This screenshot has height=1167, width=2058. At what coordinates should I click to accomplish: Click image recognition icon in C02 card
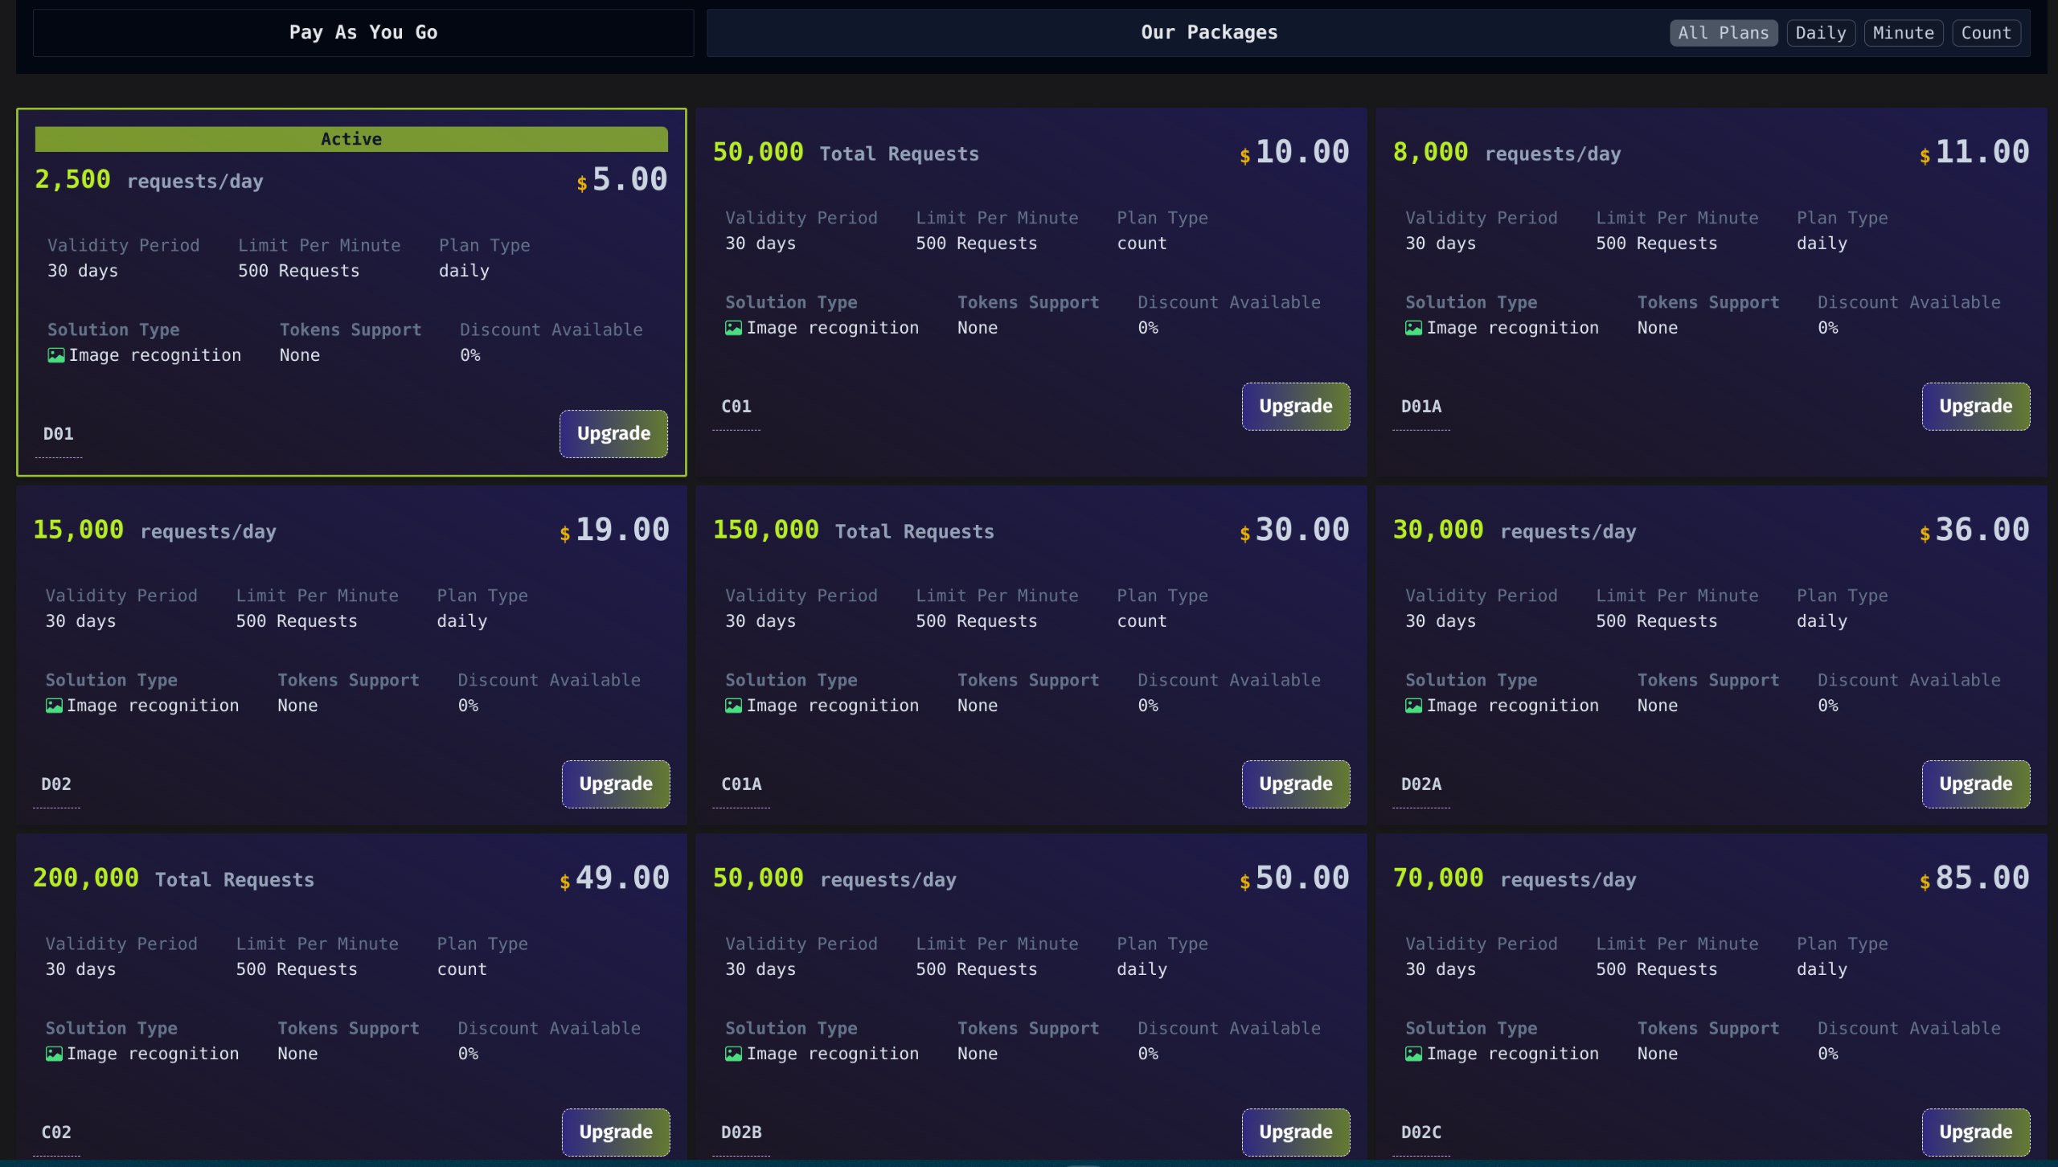pyautogui.click(x=54, y=1054)
